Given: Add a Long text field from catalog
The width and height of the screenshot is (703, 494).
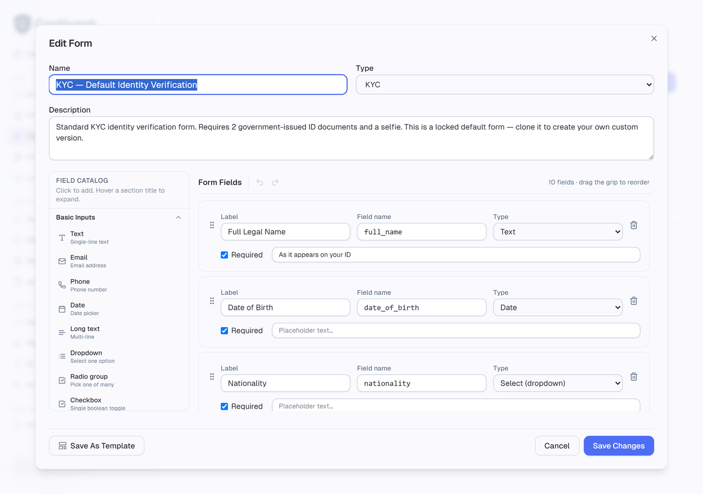Looking at the screenshot, I should click(x=119, y=332).
